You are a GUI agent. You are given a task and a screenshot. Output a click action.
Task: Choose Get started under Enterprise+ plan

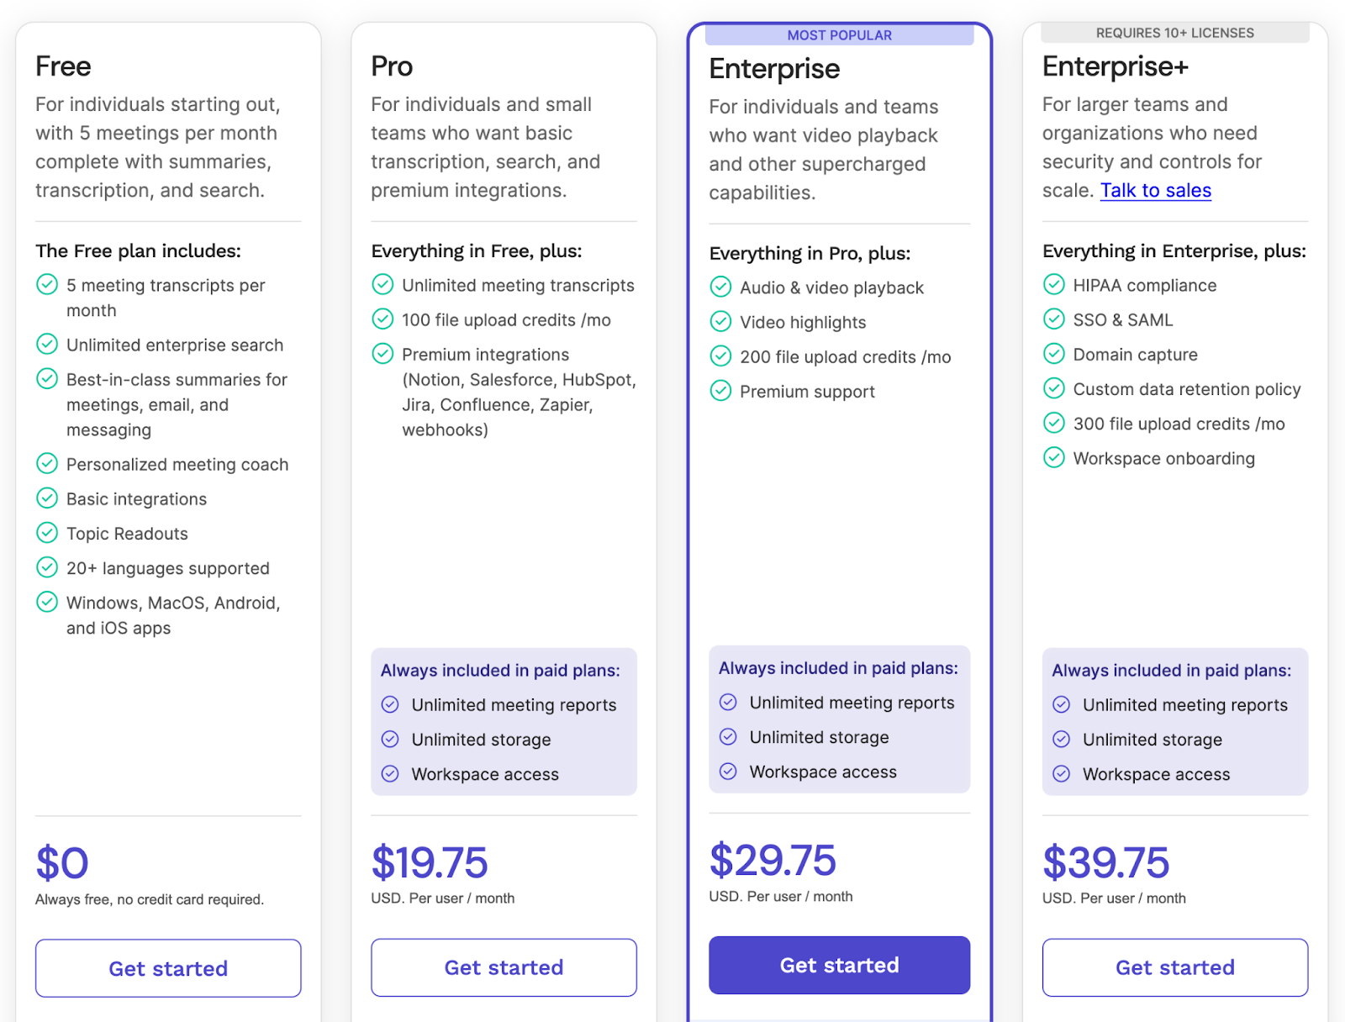coord(1174,967)
